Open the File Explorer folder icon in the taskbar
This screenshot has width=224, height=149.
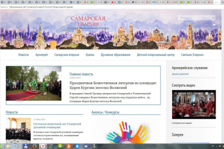9,146
